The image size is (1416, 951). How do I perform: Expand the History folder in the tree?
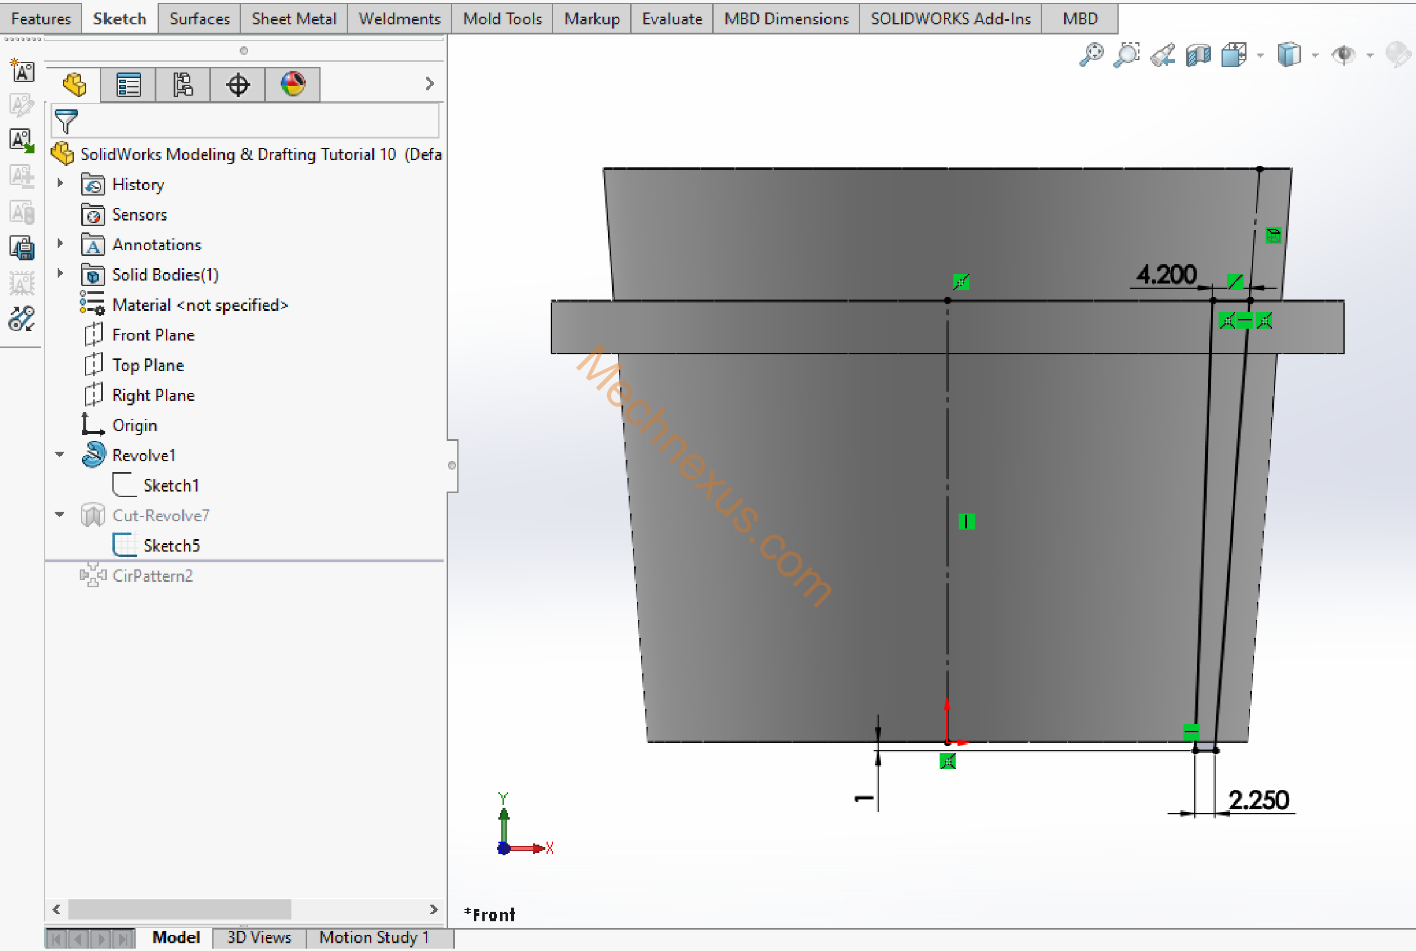pos(60,183)
